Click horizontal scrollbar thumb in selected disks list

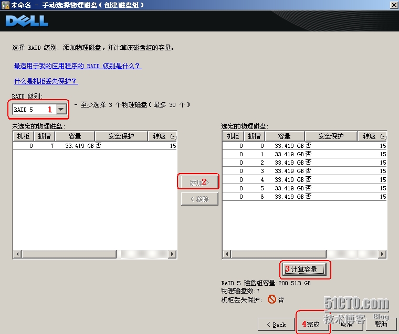[x=279, y=254]
